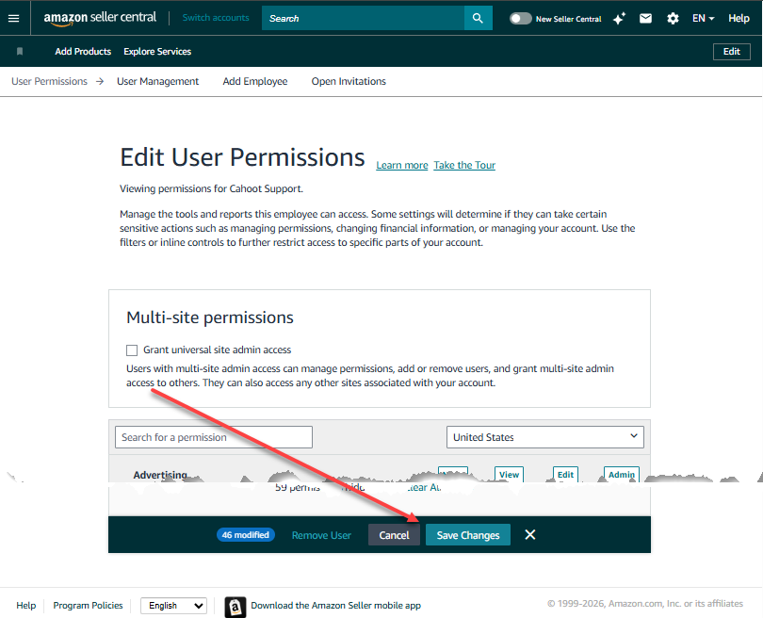The image size is (763, 618).
Task: Click Switch accounts link
Action: [216, 18]
